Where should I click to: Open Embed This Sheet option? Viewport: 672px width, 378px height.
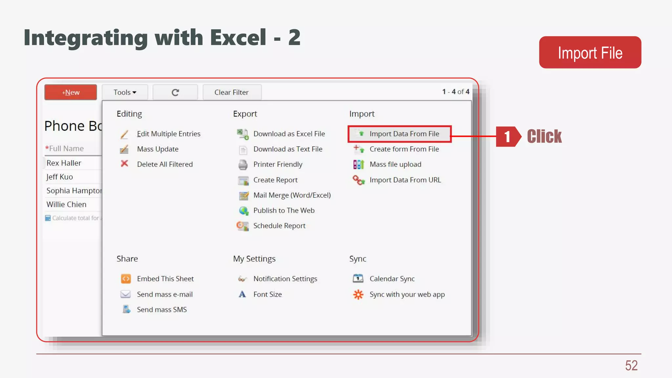click(x=165, y=279)
